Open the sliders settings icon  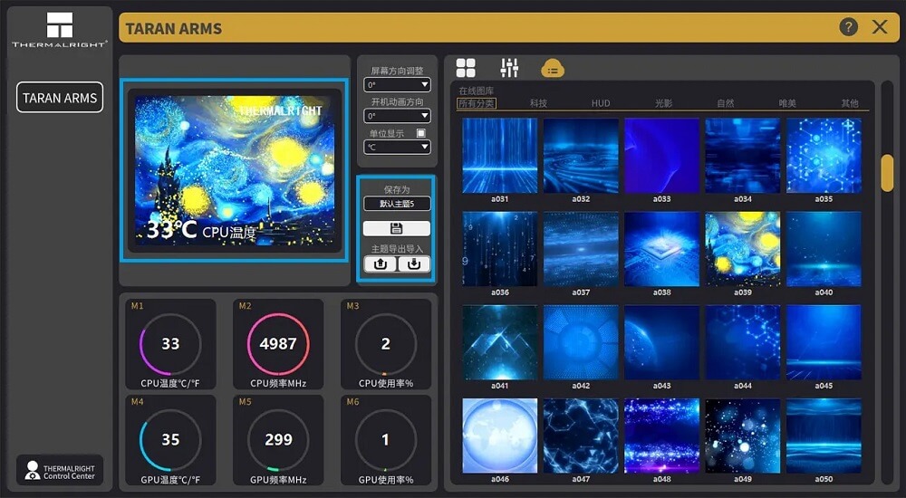tap(509, 68)
